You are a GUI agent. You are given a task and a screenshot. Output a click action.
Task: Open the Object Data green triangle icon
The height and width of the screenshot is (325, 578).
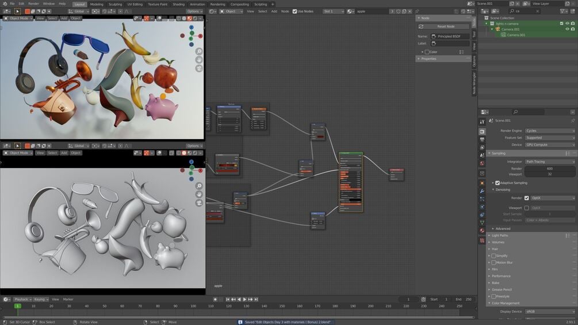pos(482,223)
